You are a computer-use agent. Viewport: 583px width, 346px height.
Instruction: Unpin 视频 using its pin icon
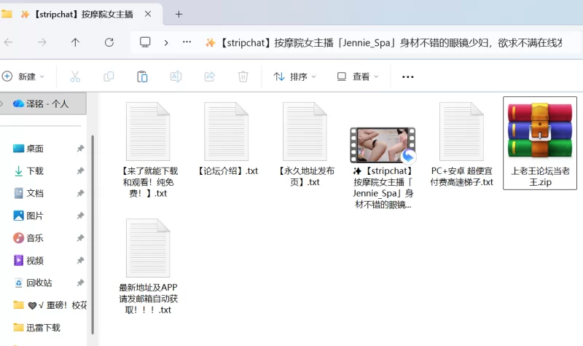[x=80, y=261]
